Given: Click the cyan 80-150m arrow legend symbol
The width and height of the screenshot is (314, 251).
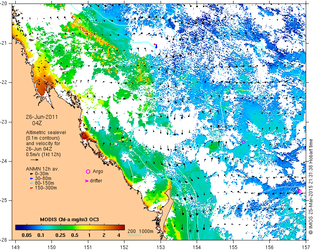Looking at the screenshot, I should 31,183.
